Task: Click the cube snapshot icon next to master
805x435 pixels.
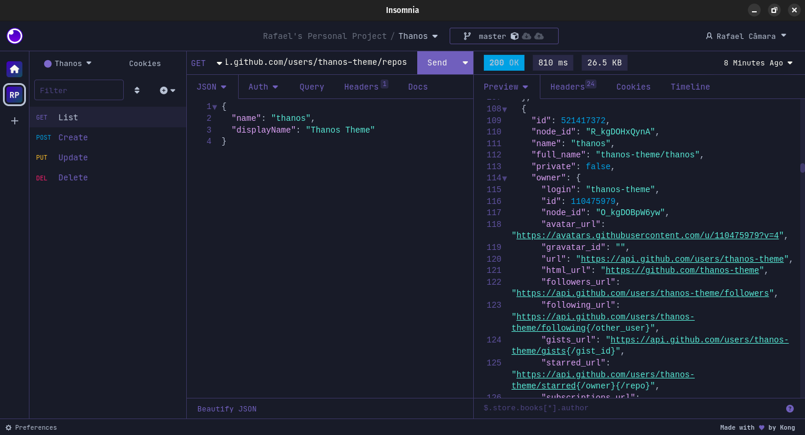Action: [514, 36]
